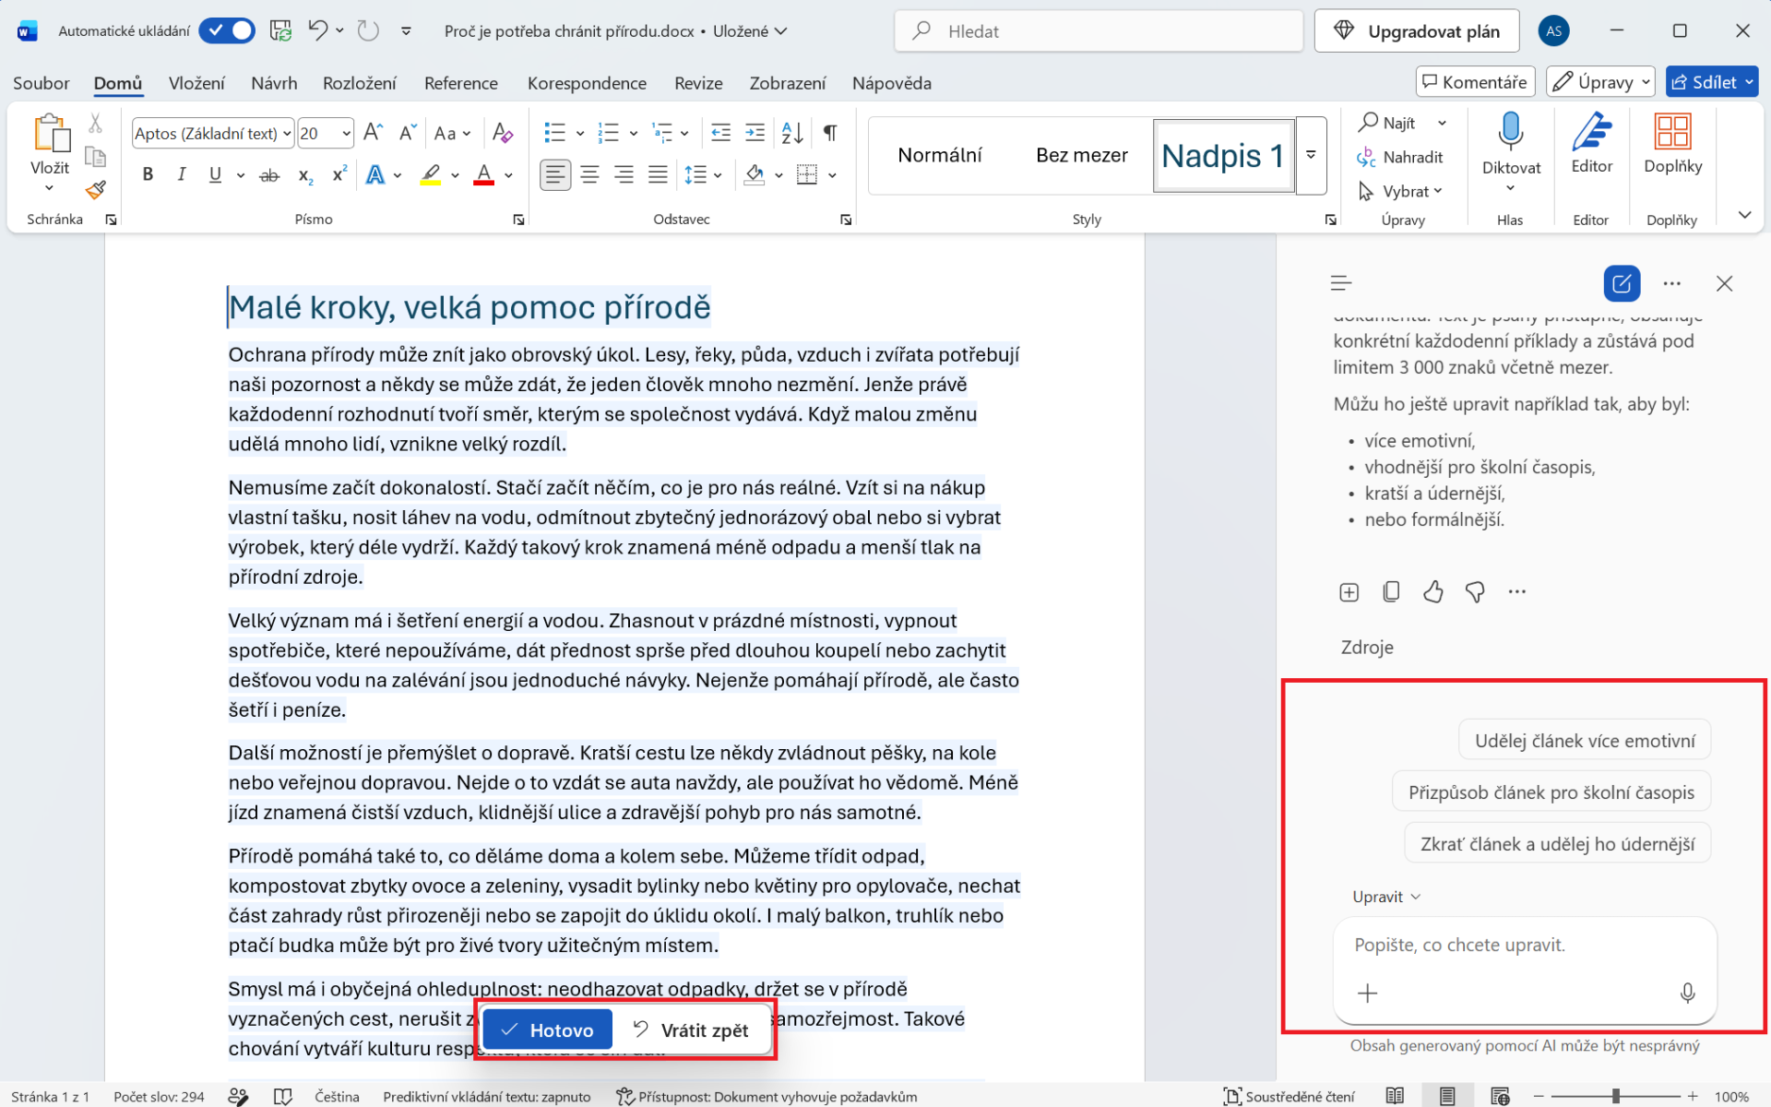The image size is (1771, 1107).
Task: Collapse the ribbon with chevron
Action: click(x=1744, y=215)
